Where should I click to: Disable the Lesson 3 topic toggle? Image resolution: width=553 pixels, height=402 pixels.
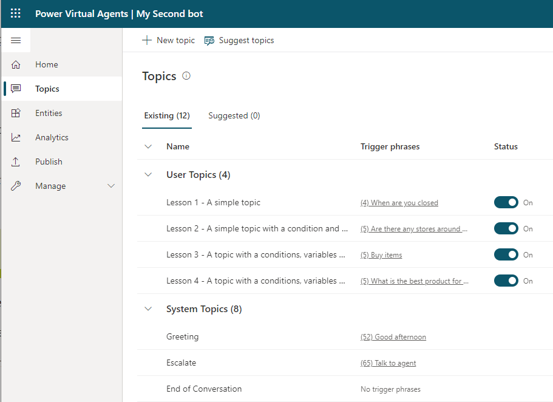506,255
